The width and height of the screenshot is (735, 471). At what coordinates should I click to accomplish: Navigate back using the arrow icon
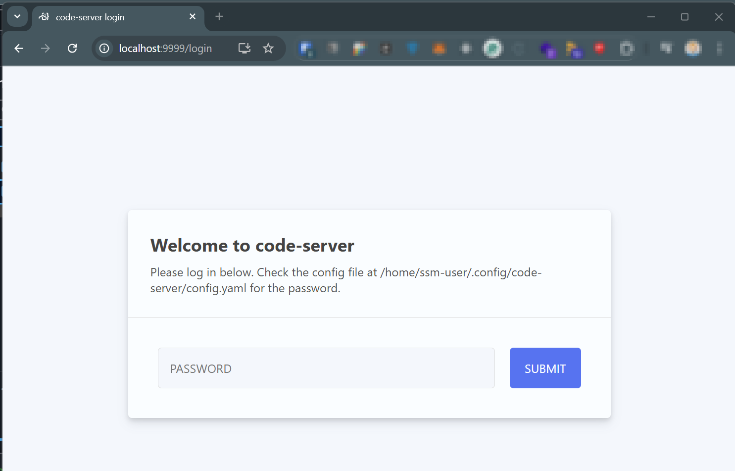tap(19, 48)
